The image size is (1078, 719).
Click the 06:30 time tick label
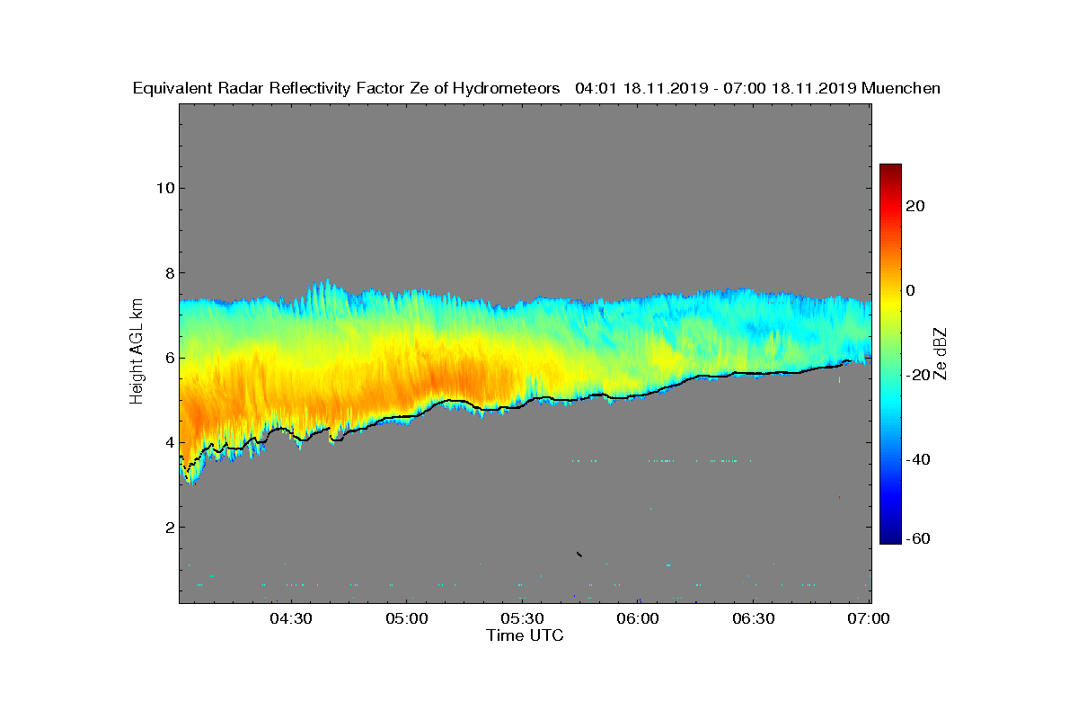coord(755,619)
